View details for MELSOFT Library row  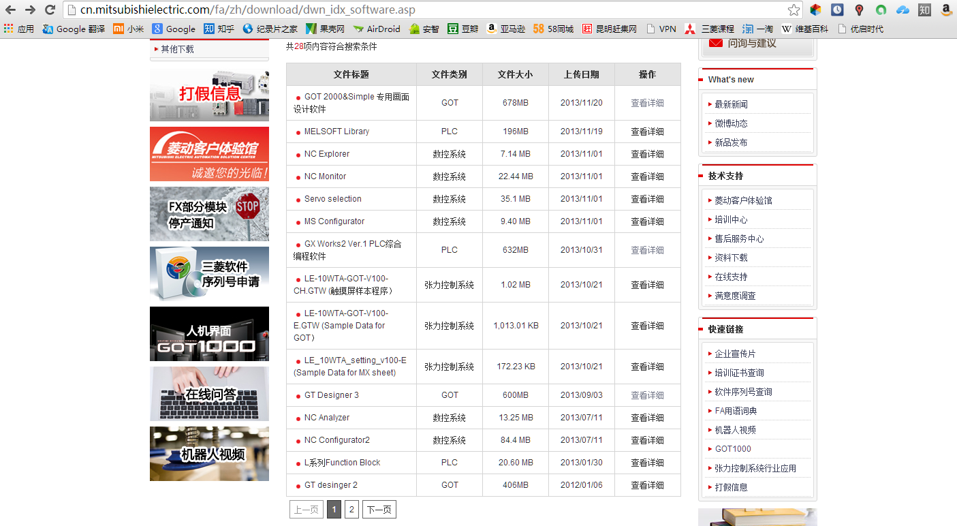point(647,131)
